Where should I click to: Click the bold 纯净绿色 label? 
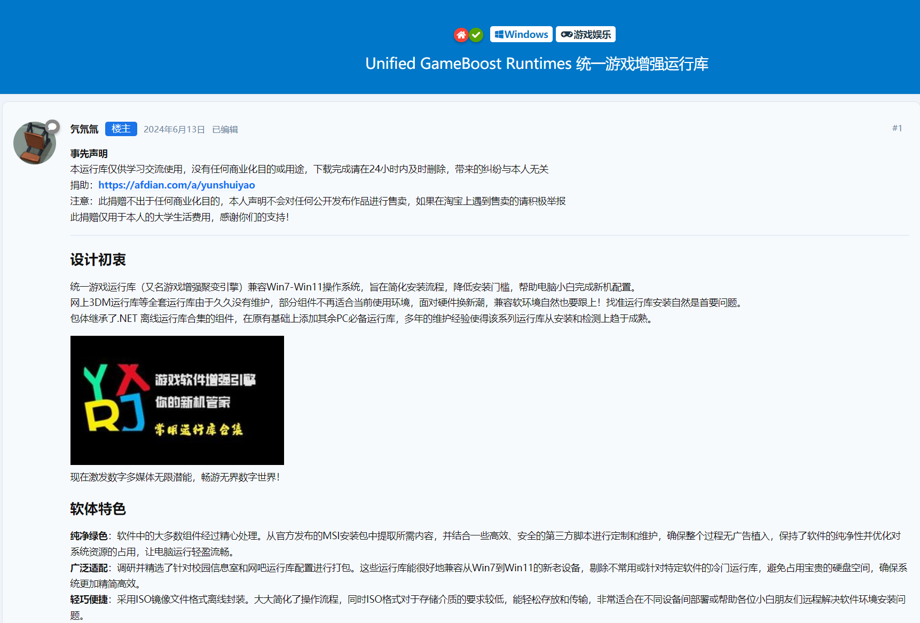click(x=89, y=536)
